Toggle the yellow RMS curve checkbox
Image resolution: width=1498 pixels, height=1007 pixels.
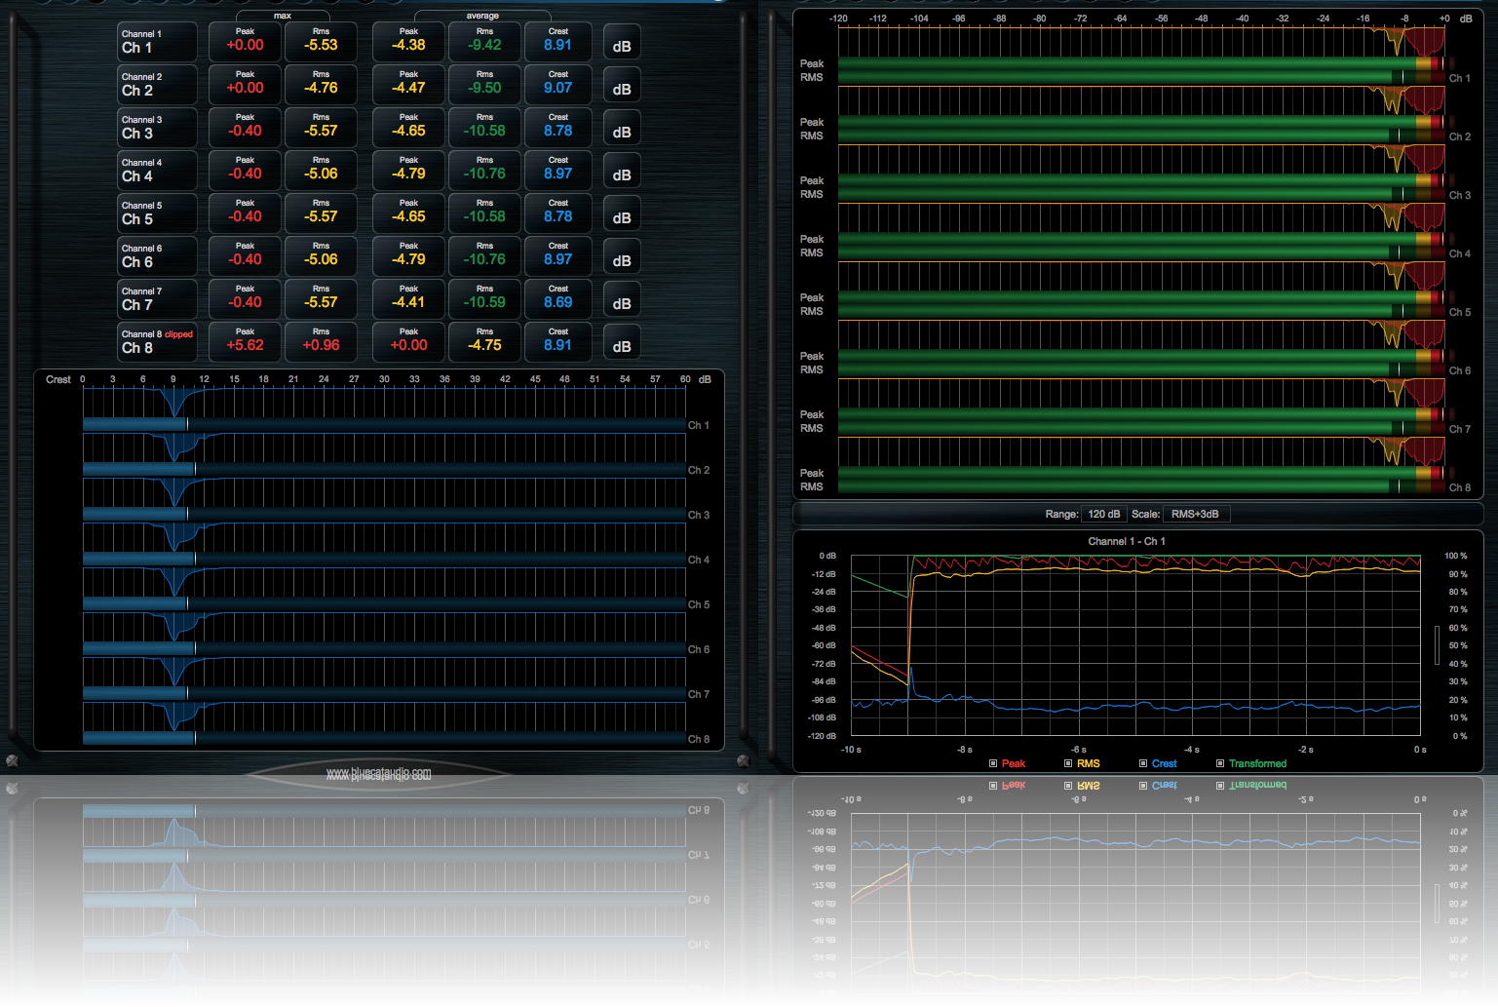(1068, 763)
